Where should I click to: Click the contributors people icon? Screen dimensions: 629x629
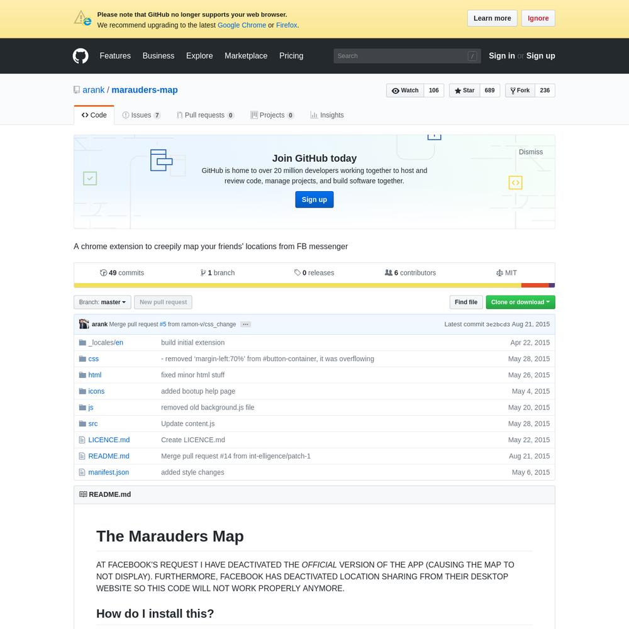pyautogui.click(x=388, y=272)
